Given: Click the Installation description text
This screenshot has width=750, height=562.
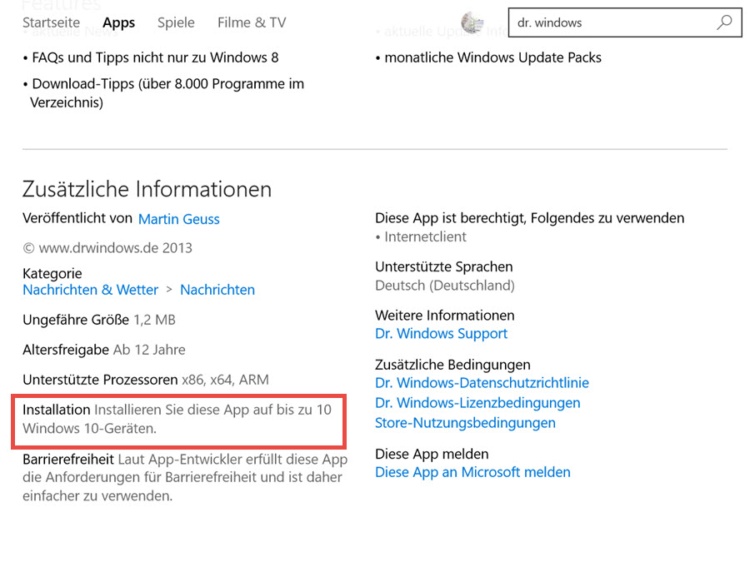Looking at the screenshot, I should point(177,419).
